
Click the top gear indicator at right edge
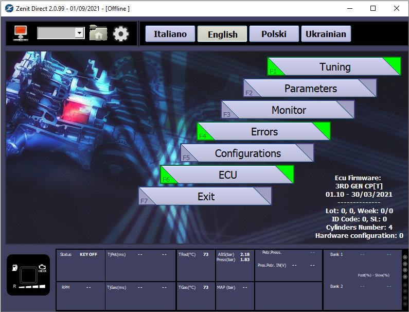pyautogui.click(x=405, y=257)
